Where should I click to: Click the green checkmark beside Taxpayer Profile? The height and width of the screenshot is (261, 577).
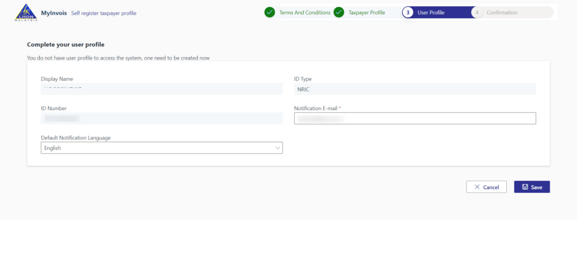click(x=339, y=12)
